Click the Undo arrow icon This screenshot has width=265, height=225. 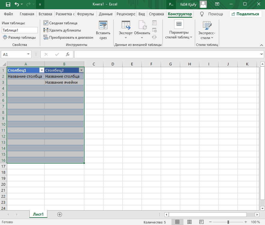point(16,4)
